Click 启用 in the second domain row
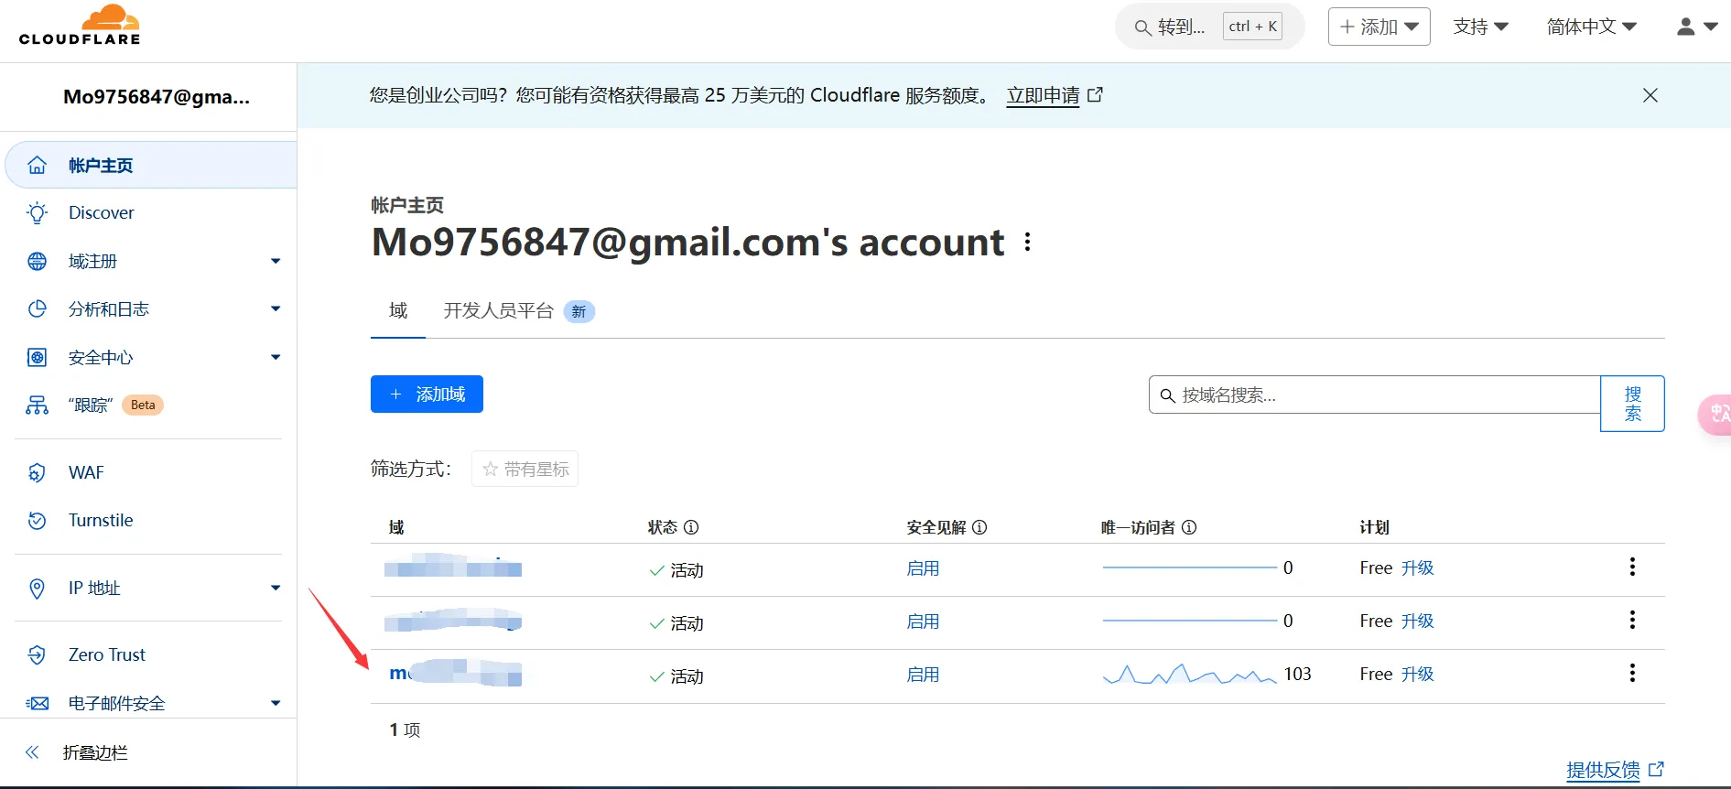This screenshot has width=1731, height=789. click(x=923, y=621)
